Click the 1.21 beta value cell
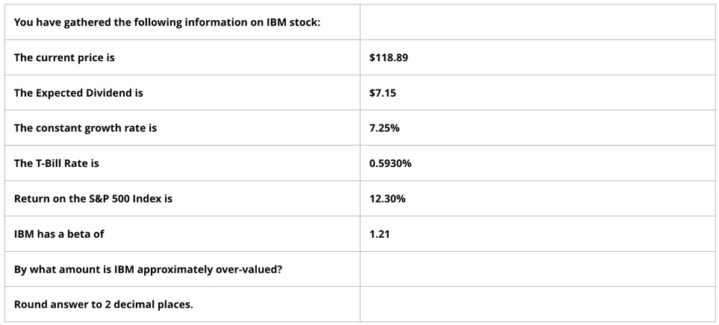The image size is (719, 325). click(x=538, y=233)
